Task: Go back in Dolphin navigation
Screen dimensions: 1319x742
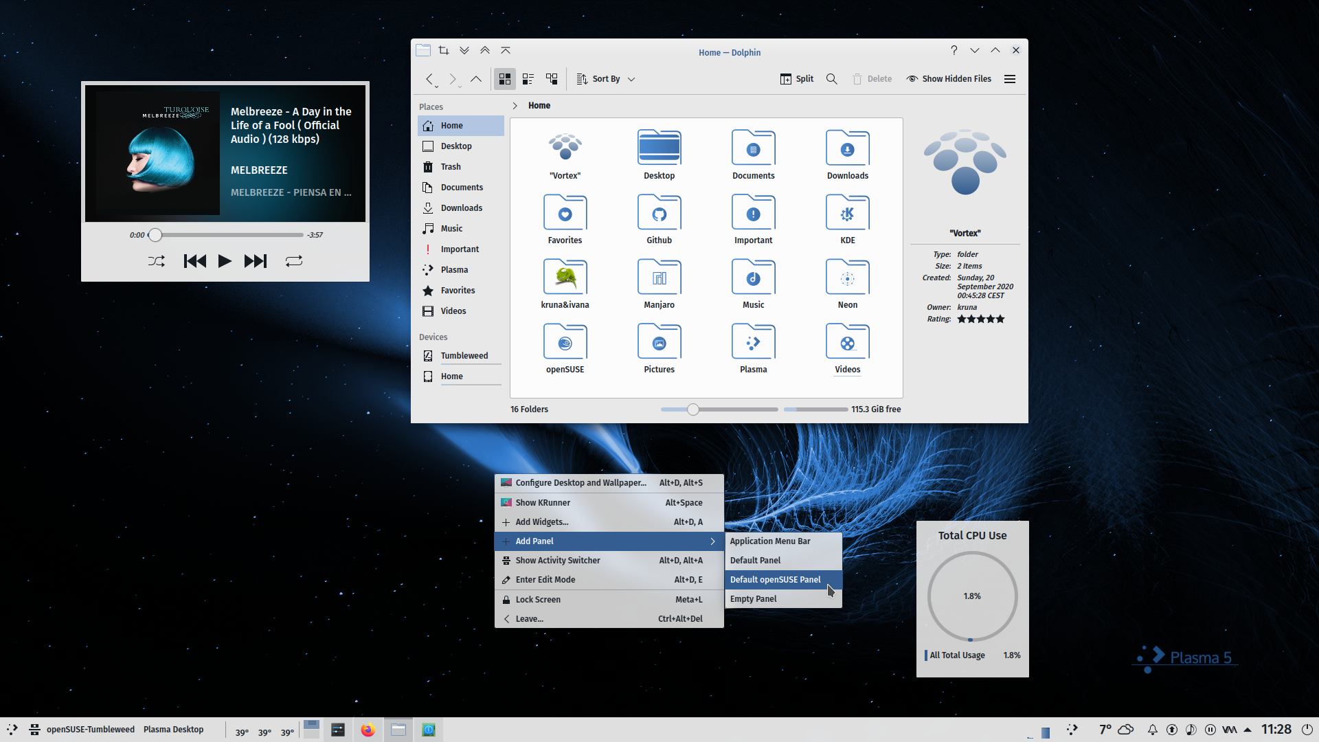Action: point(431,79)
